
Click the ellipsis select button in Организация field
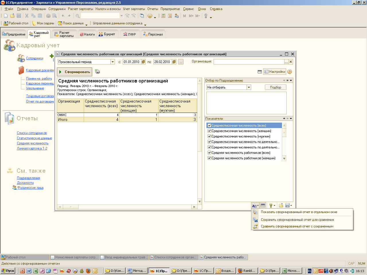[286, 62]
